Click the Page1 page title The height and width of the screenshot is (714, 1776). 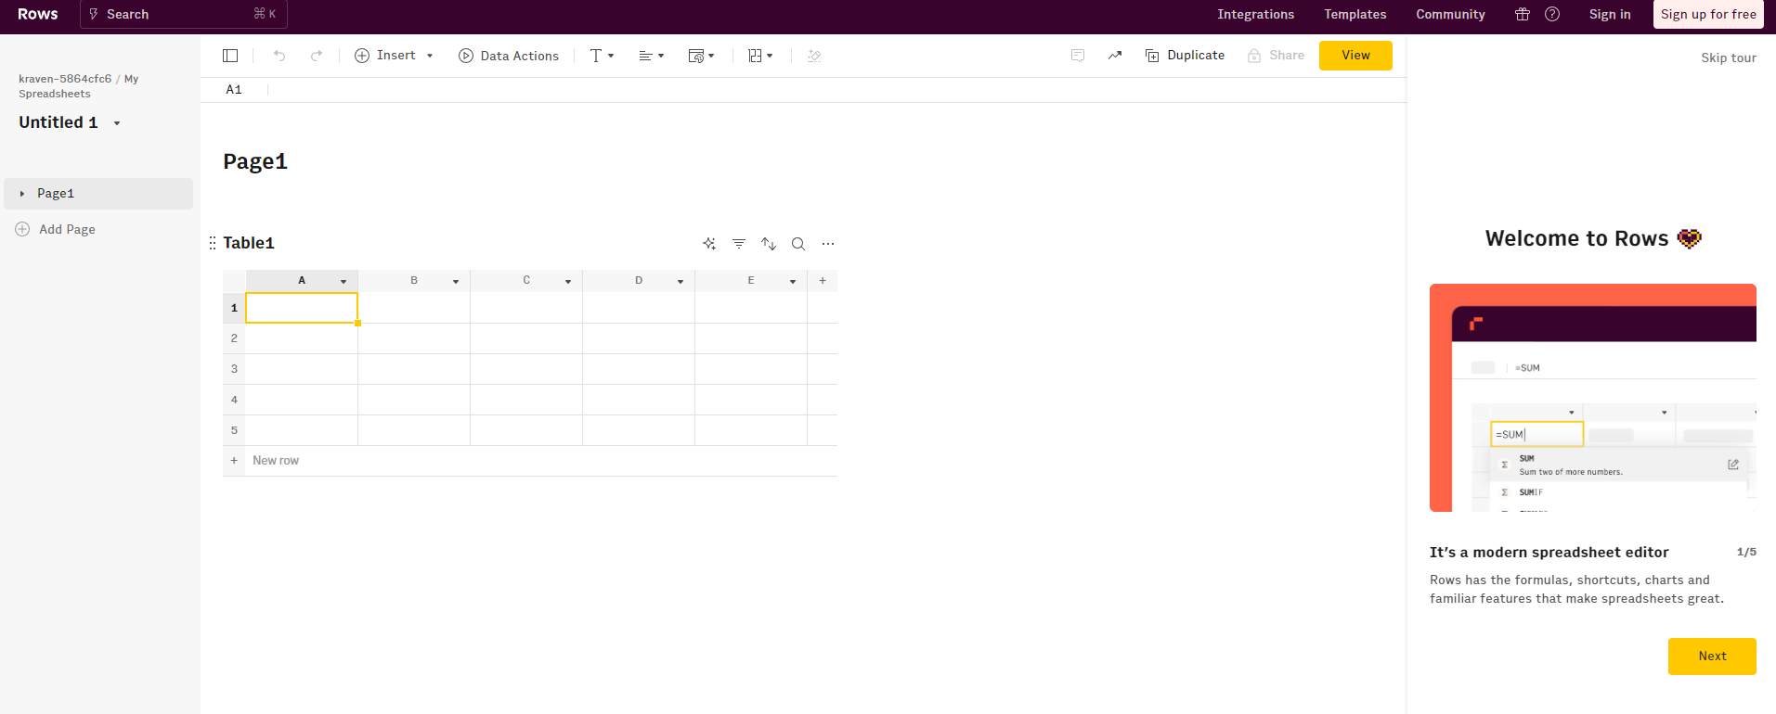coord(255,161)
